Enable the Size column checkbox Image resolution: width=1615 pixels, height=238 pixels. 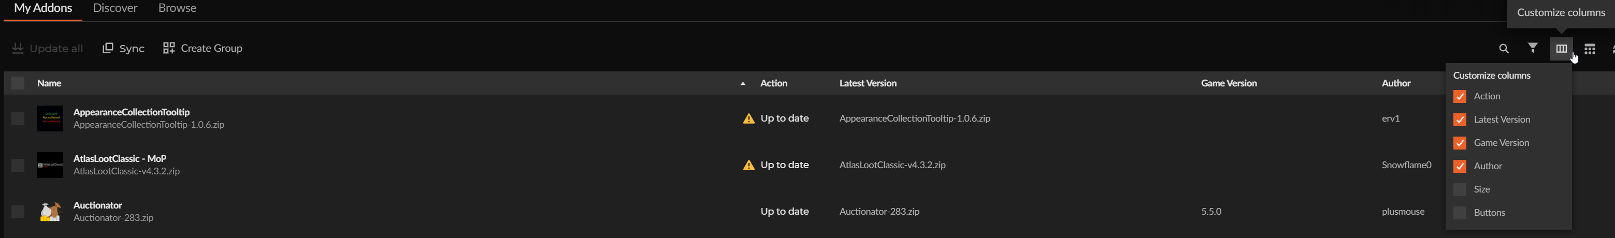[x=1460, y=190]
